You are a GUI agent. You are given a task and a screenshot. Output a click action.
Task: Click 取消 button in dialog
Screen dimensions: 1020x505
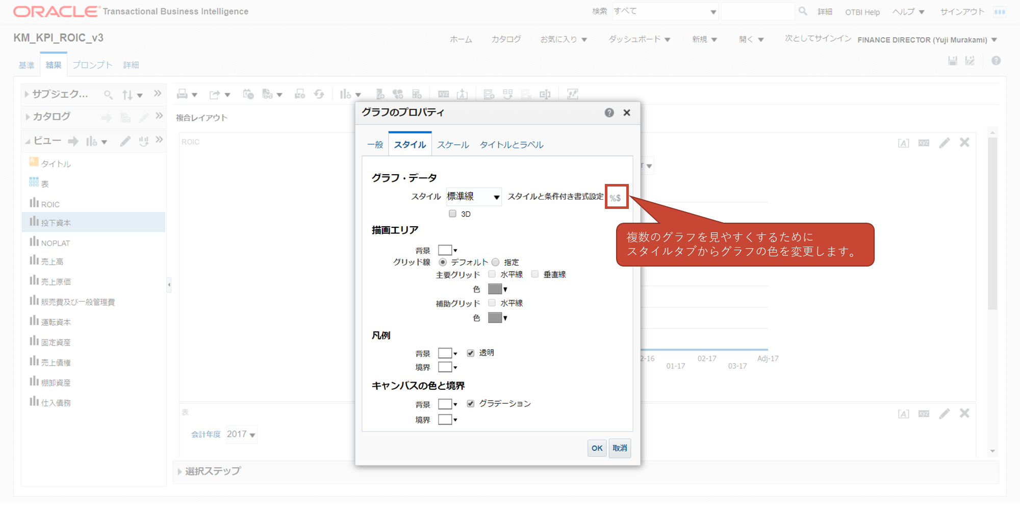620,448
